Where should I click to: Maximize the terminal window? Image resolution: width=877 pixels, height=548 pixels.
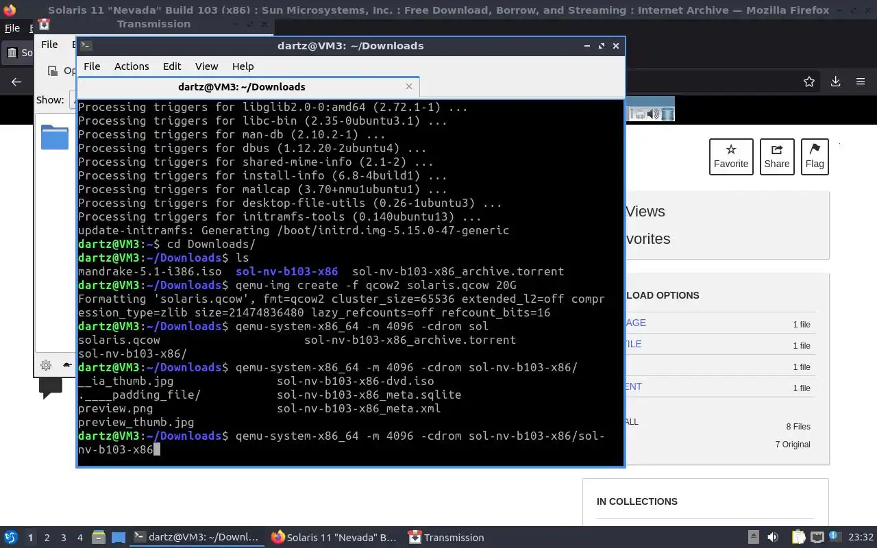(x=601, y=46)
